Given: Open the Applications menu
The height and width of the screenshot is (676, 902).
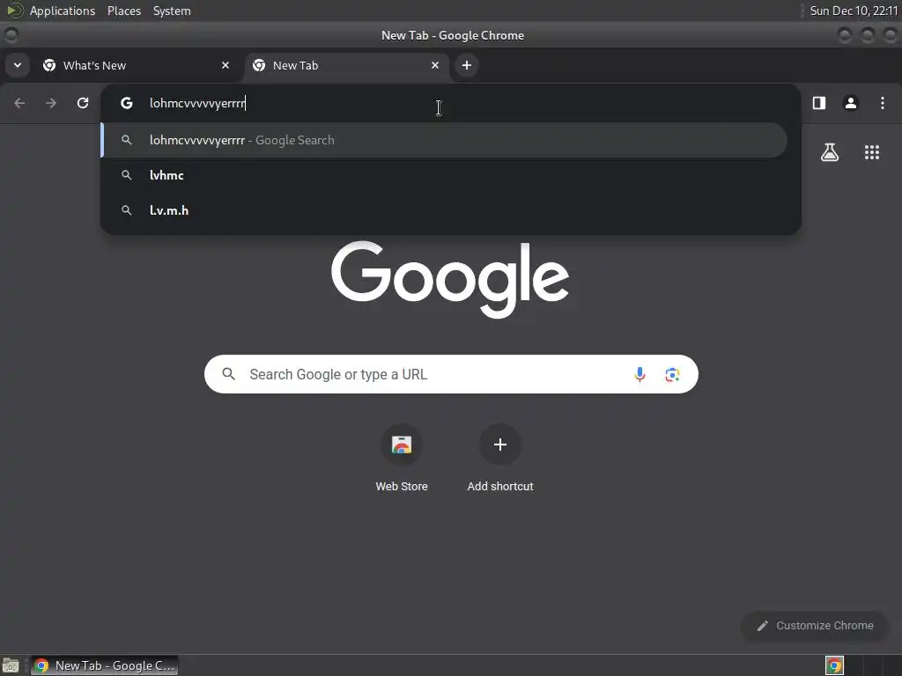Looking at the screenshot, I should click(x=63, y=11).
